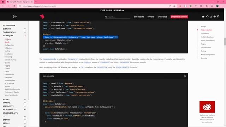226x127 pixels.
Task: Open Task scheduling in Techniques list
Action: pos(10,60)
